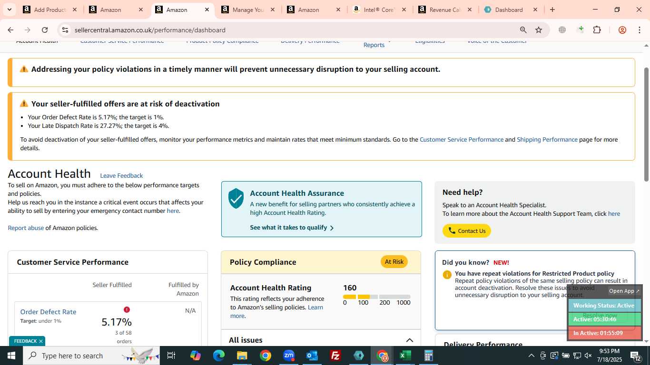This screenshot has height=365, width=650.
Task: Open Microsoft Edge from the taskbar
Action: tap(218, 355)
